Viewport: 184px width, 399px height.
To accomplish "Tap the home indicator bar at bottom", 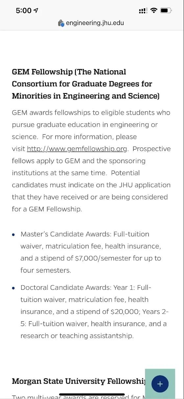I will [92, 394].
